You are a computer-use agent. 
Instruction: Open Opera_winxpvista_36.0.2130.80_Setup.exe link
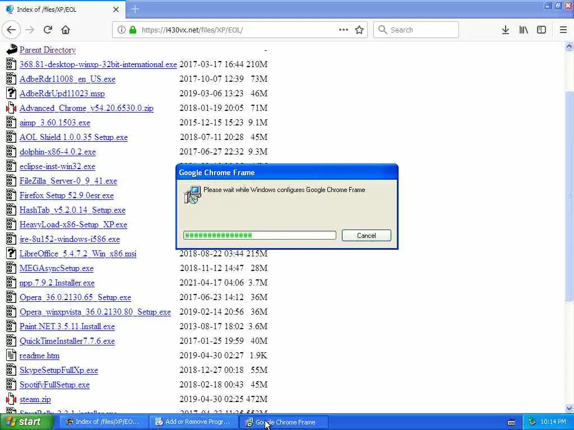pos(95,312)
